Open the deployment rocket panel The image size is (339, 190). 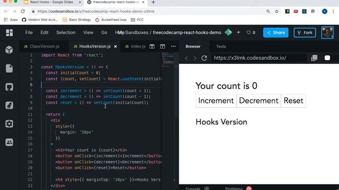pos(9,106)
